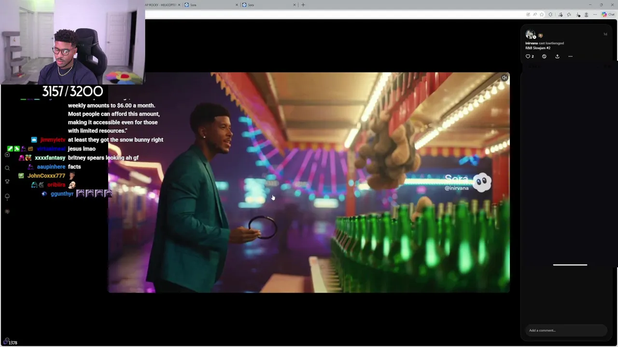Image resolution: width=618 pixels, height=347 pixels.
Task: Open the inirvana profile avatar
Action: pyautogui.click(x=530, y=35)
